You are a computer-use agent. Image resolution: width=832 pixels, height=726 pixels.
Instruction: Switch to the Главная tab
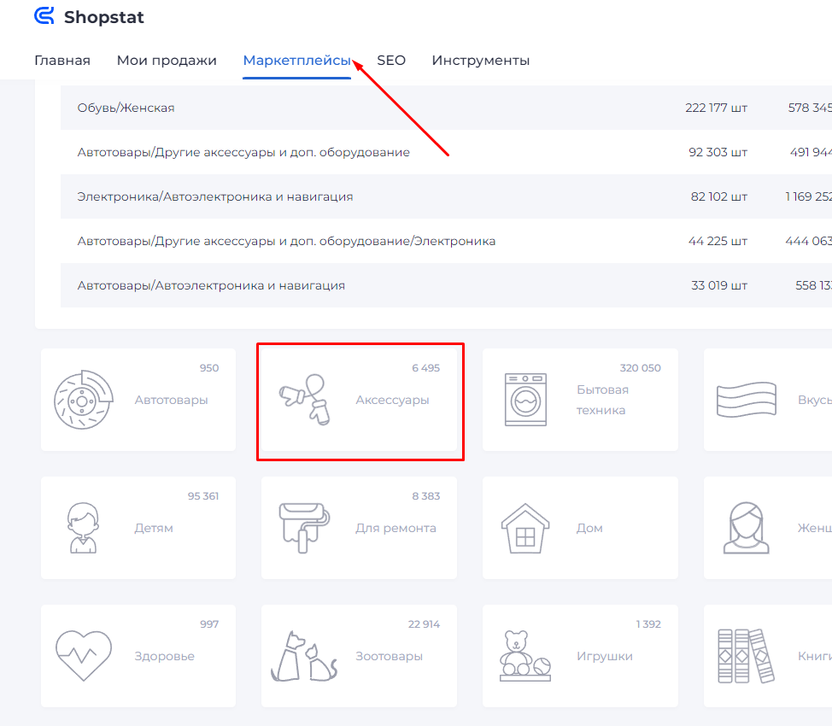62,61
